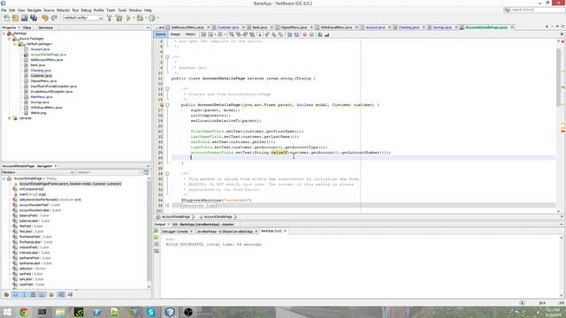This screenshot has height=318, width=566.
Task: Open the Debug menu
Action: (86, 10)
